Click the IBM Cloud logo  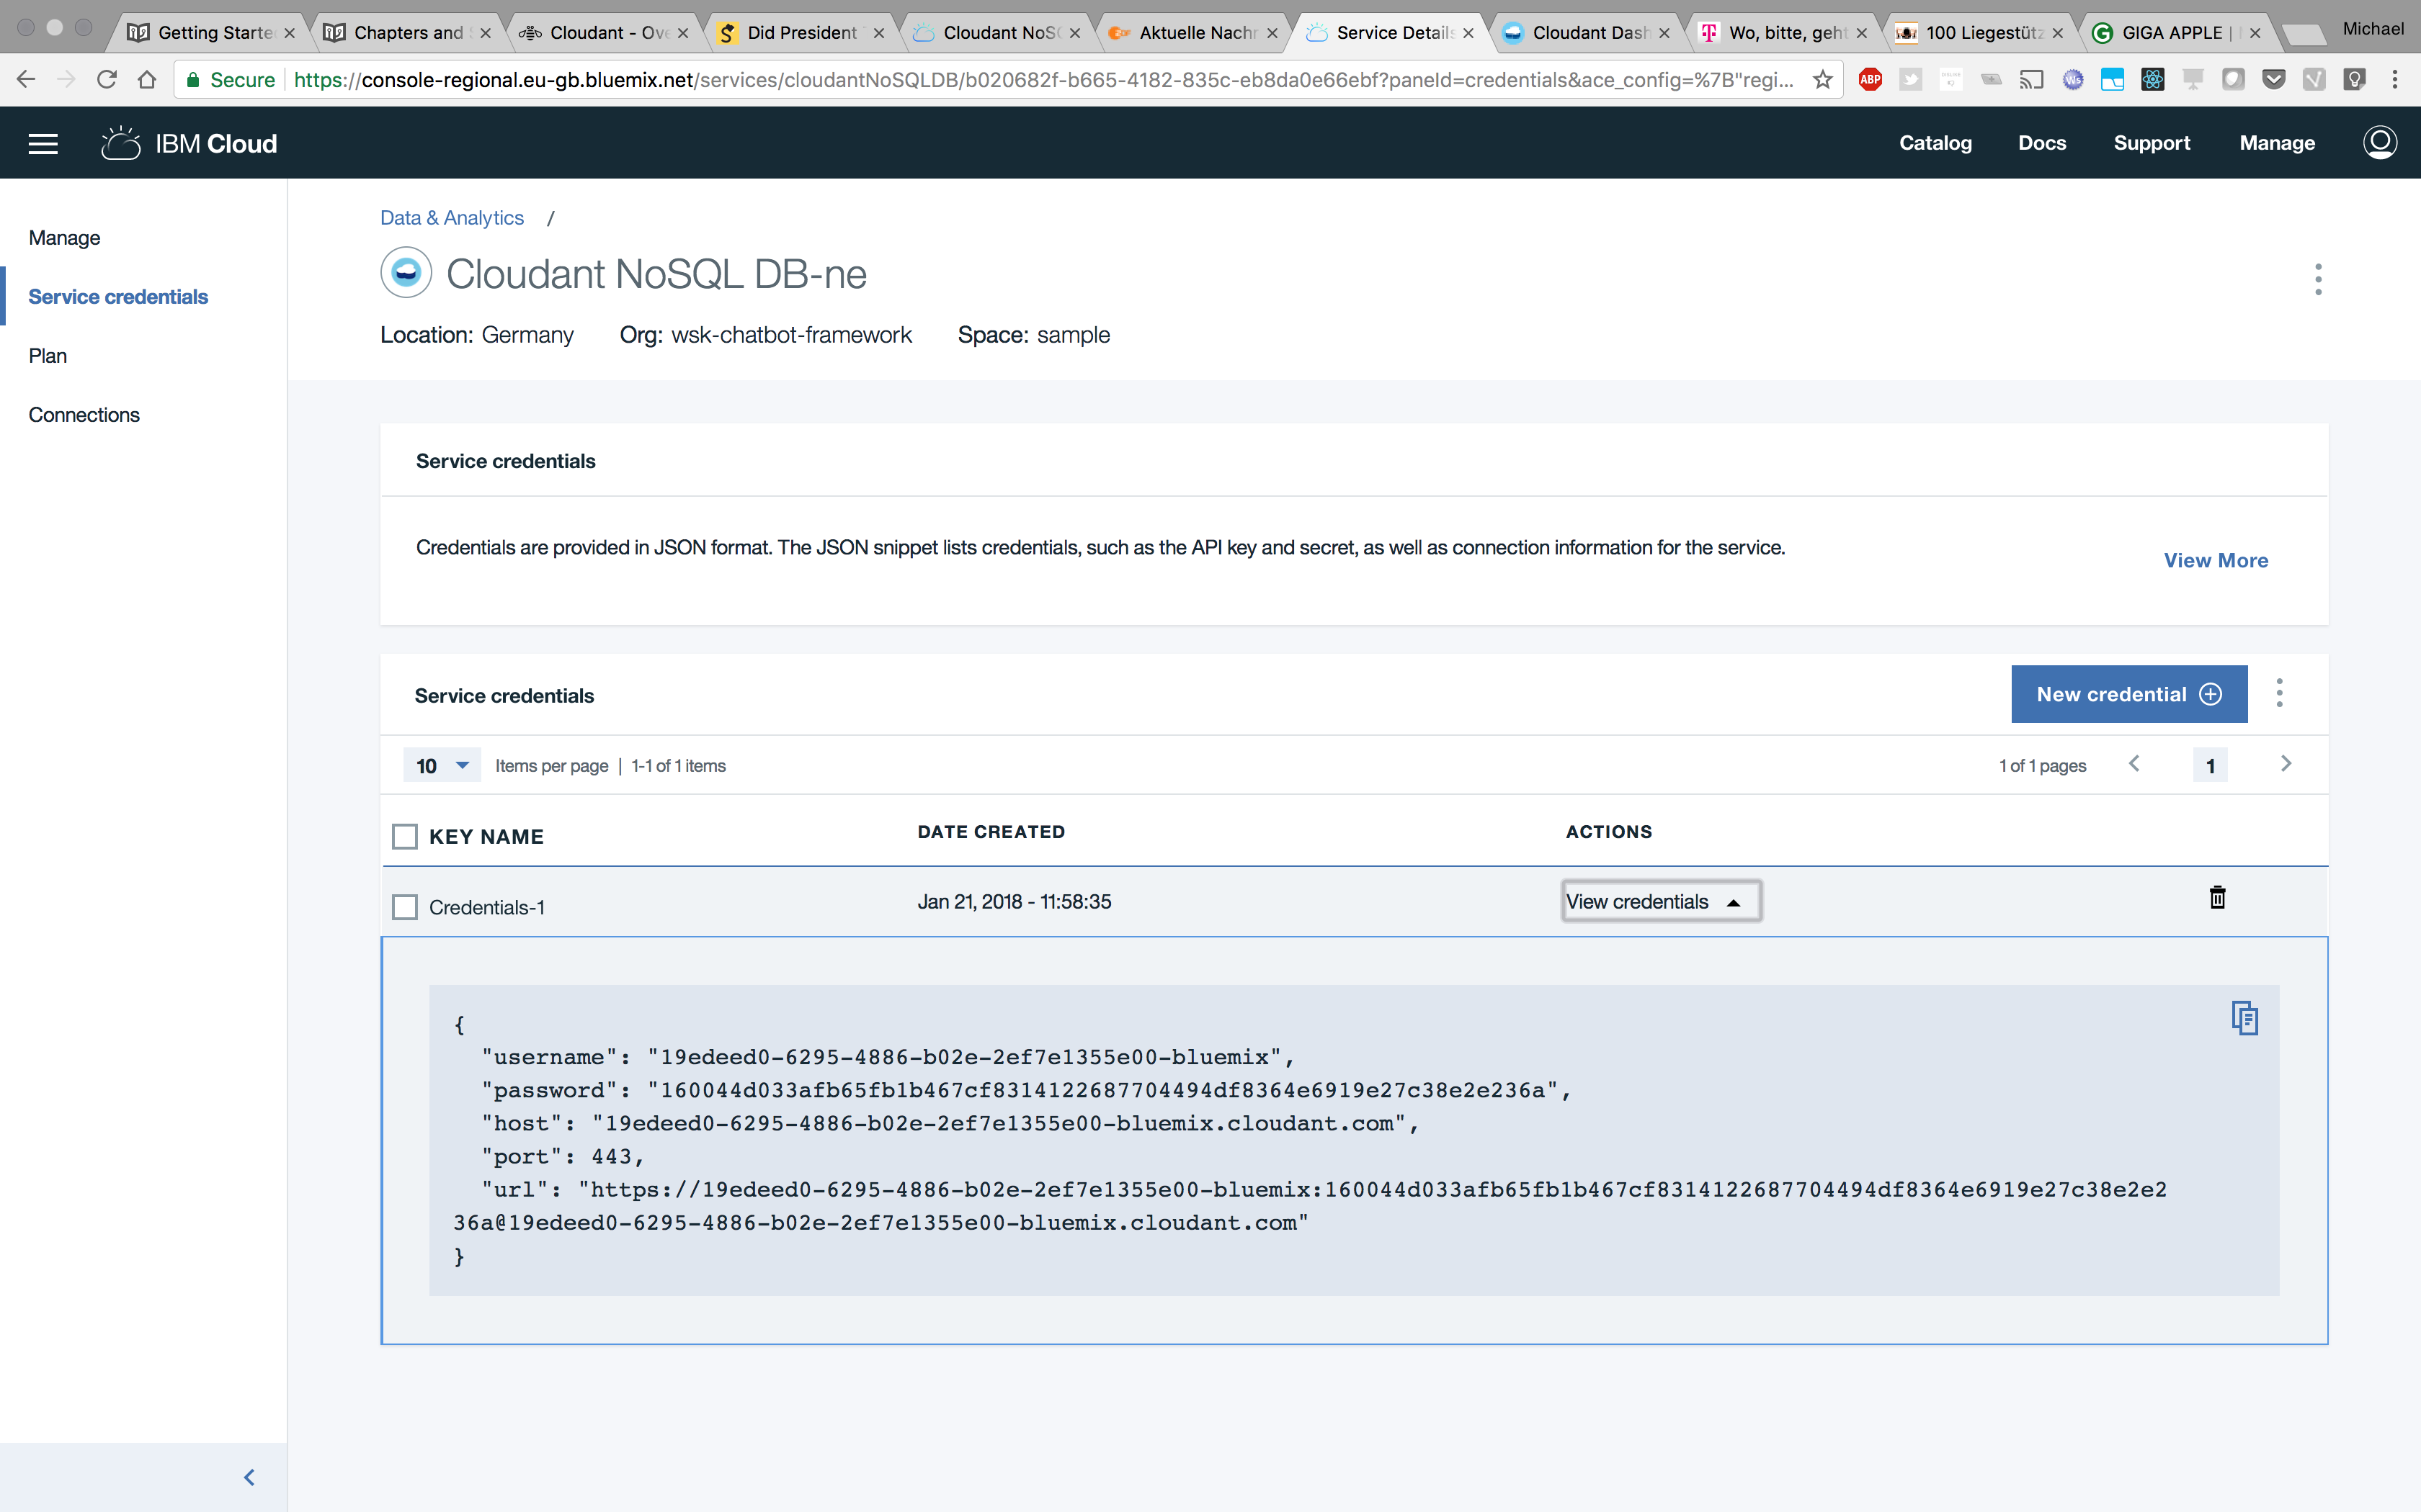189,144
